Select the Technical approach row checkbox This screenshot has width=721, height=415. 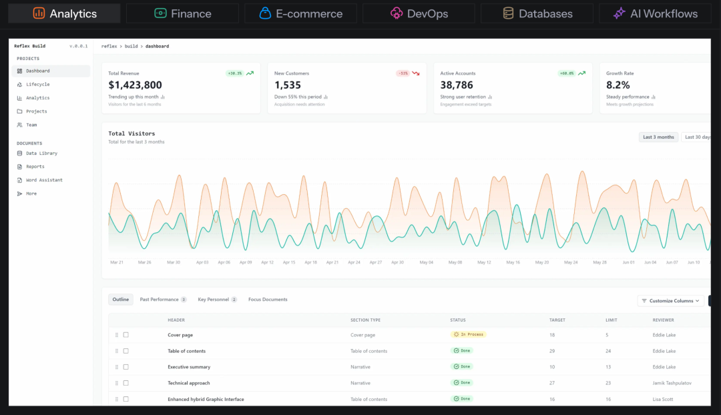(x=126, y=383)
